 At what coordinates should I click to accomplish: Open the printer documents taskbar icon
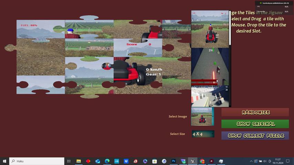pos(221,161)
